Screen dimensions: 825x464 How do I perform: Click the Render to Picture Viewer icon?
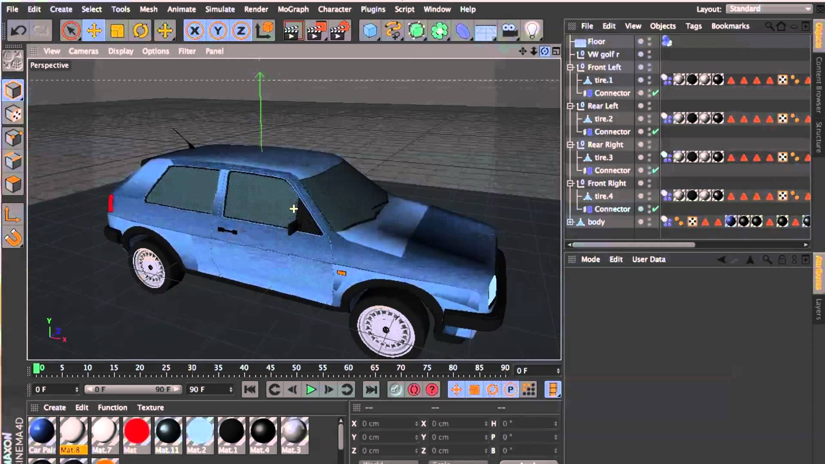click(x=315, y=31)
